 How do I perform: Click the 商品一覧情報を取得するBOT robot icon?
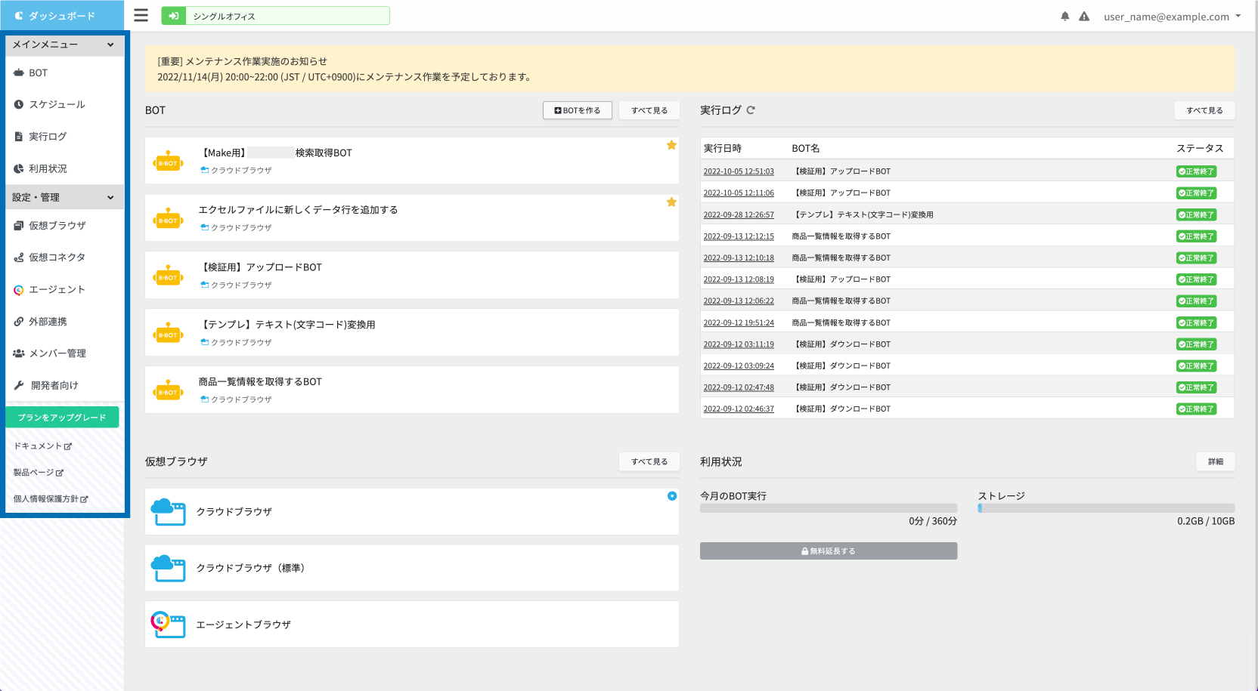coord(169,390)
